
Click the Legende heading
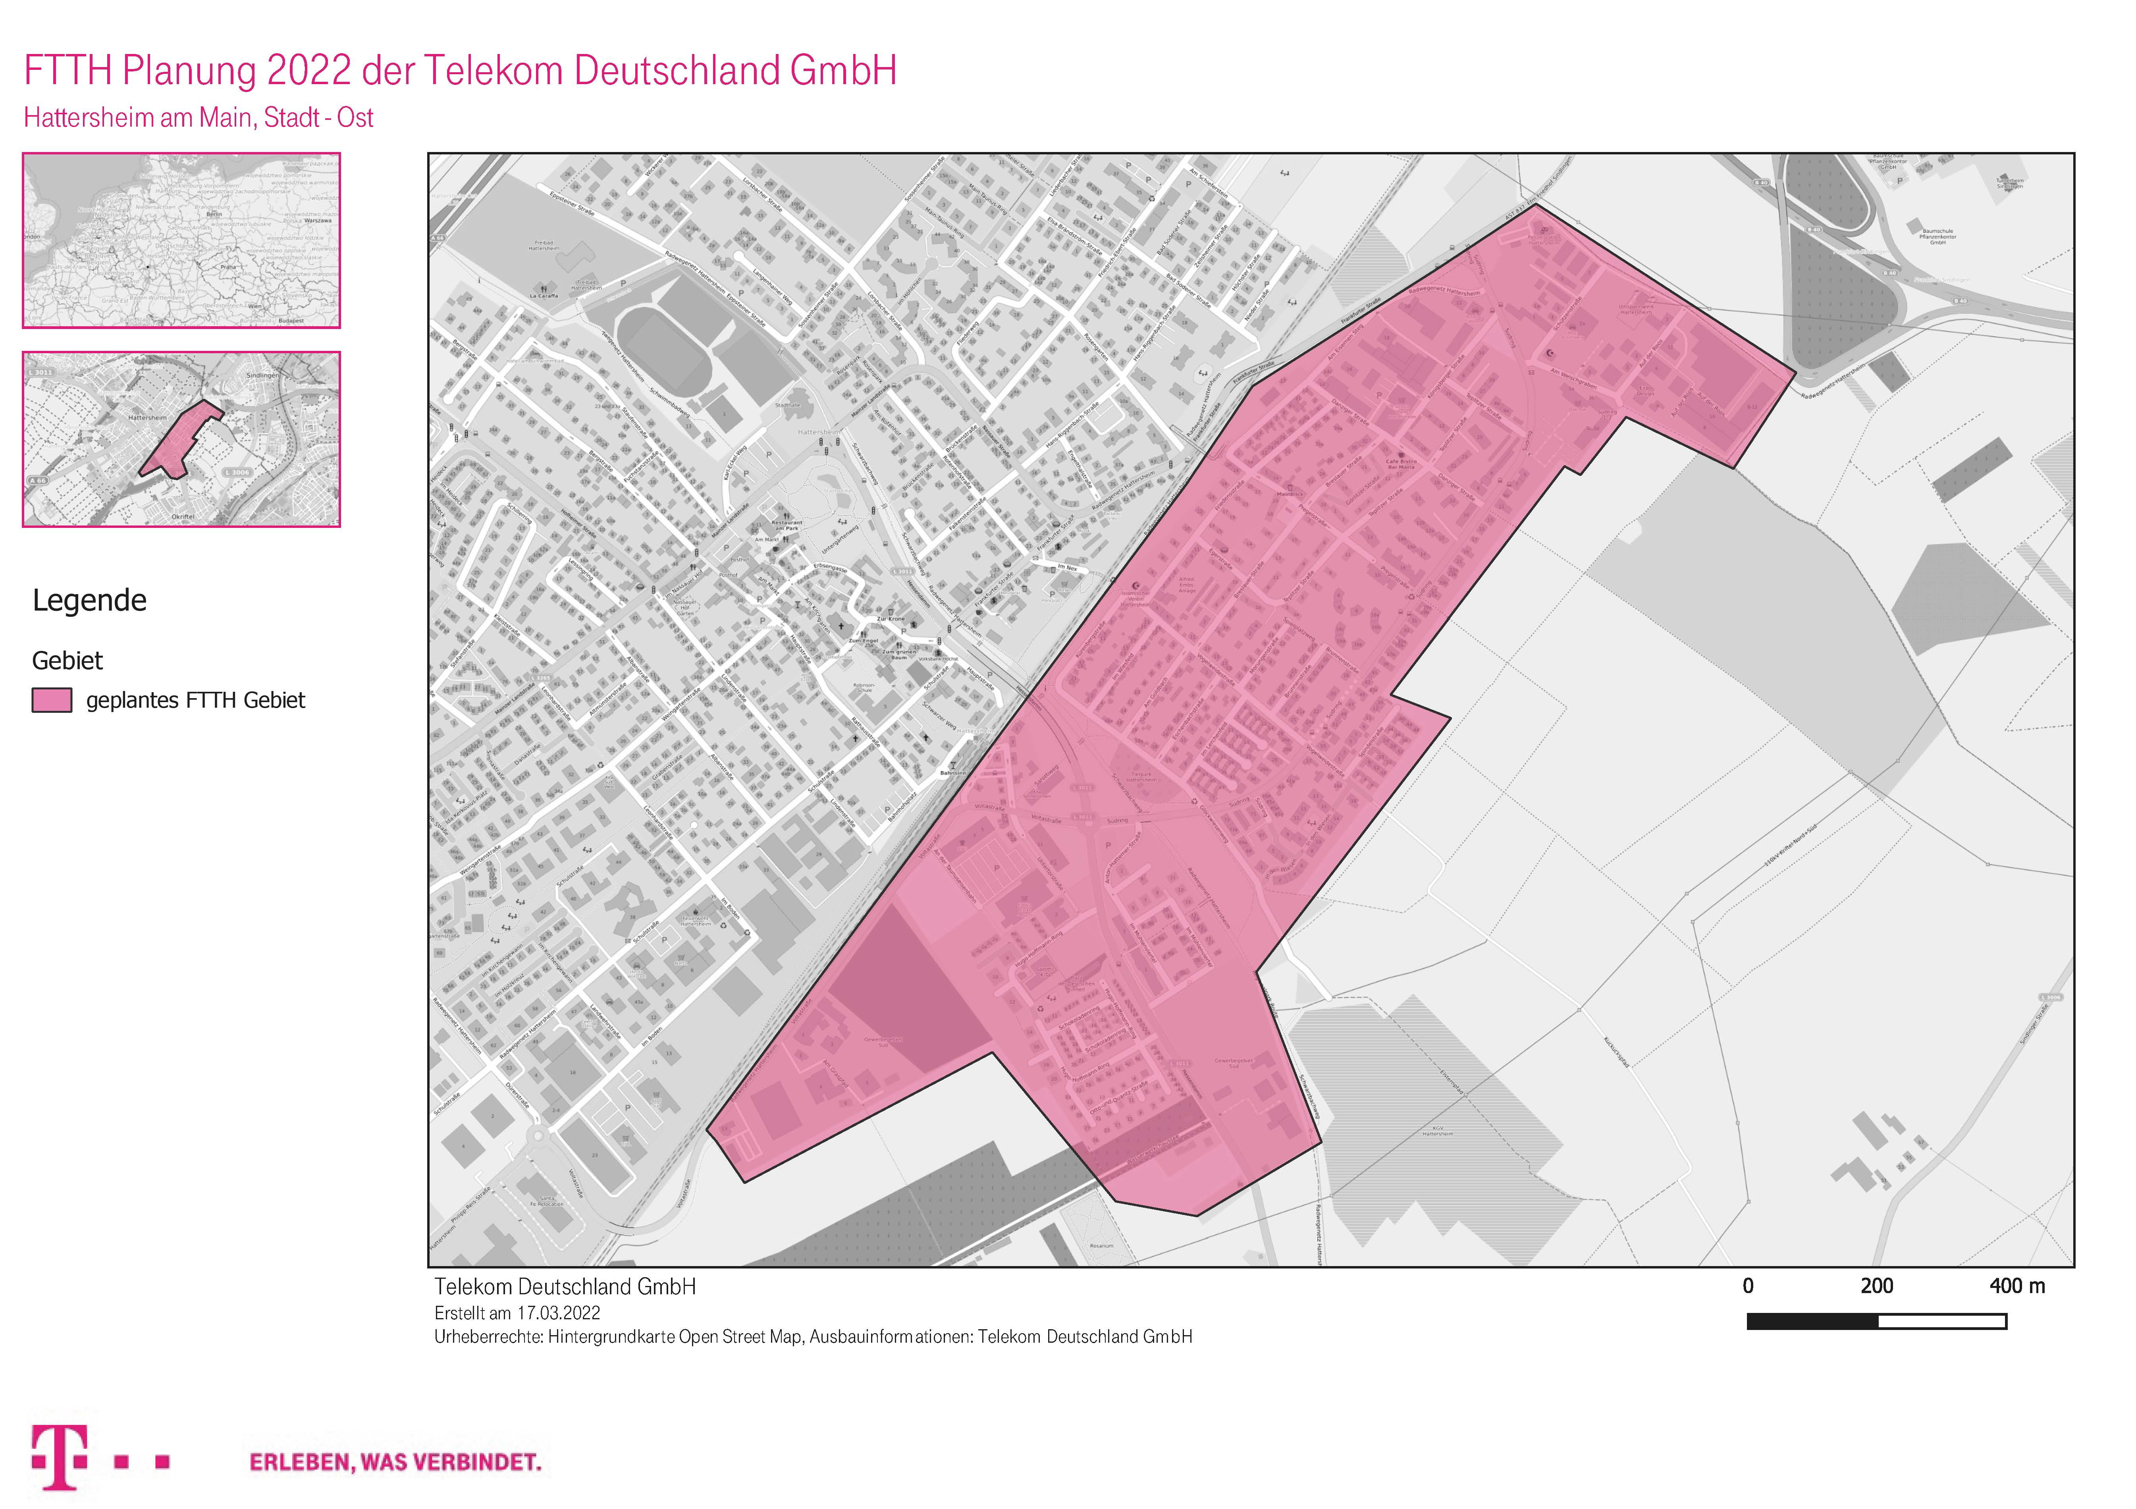point(89,601)
